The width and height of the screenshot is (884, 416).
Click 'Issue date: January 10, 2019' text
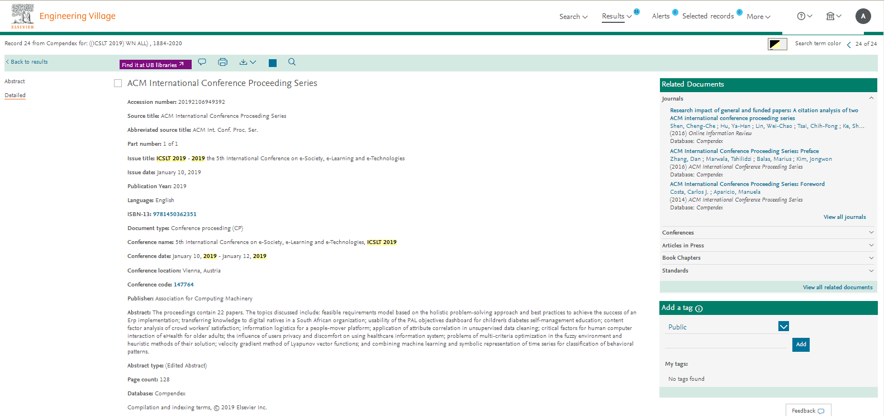pos(164,173)
